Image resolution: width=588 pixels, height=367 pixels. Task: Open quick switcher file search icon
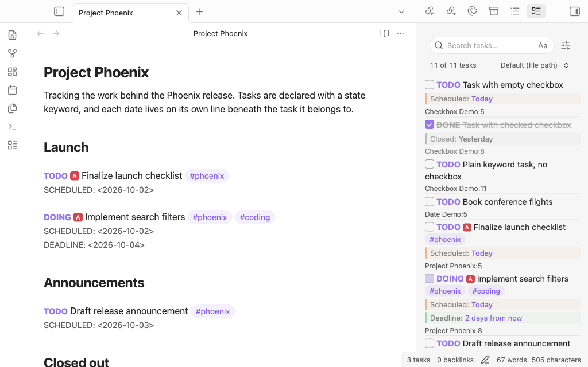[13, 35]
